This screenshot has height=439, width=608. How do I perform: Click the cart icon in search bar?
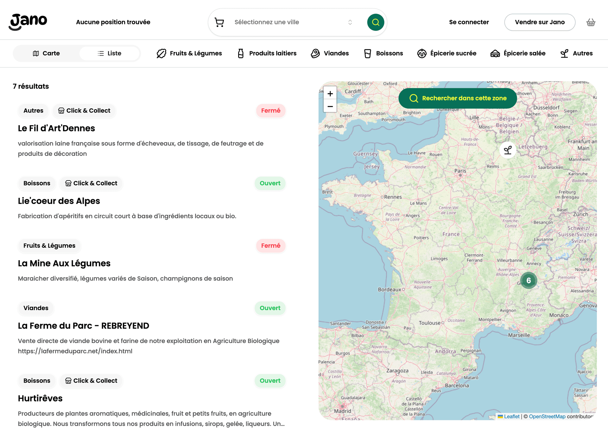point(219,22)
